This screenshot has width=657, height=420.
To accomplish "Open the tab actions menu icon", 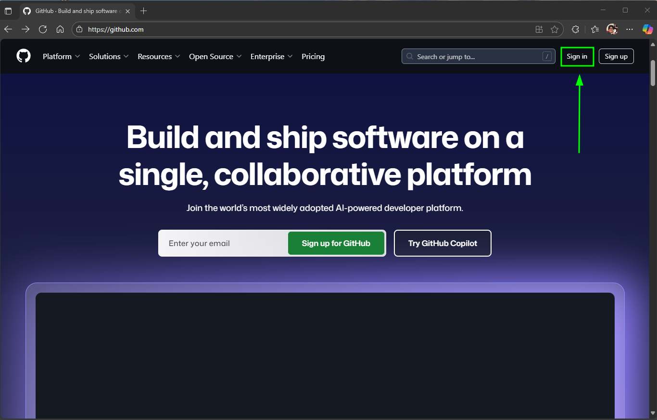I will 8,11.
